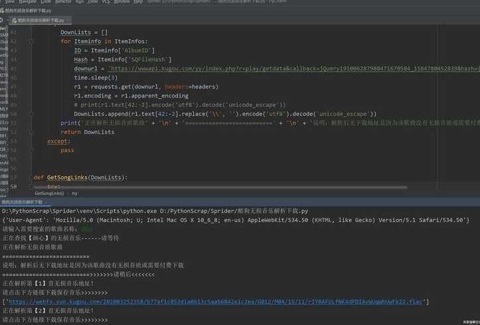This screenshot has height=325, width=480.
Task: Collapse the for ItemInfo loop fold marker
Action: tap(31, 41)
